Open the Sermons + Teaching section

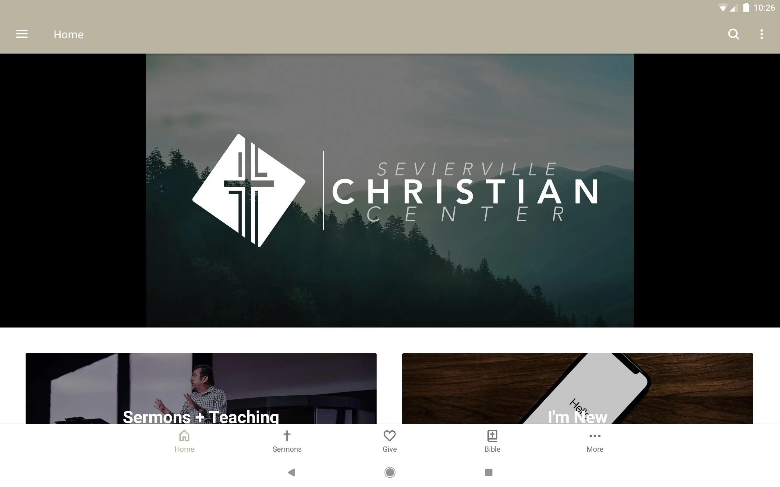point(201,388)
